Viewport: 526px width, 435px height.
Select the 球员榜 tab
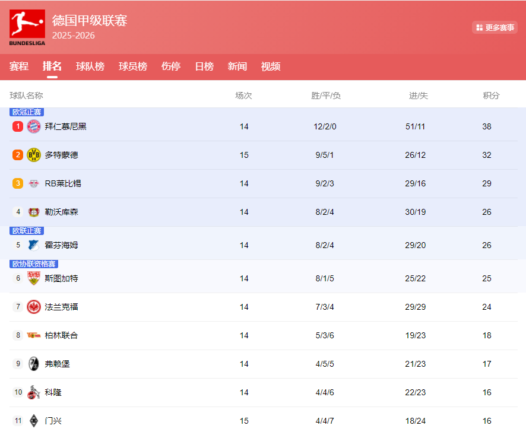tap(133, 66)
